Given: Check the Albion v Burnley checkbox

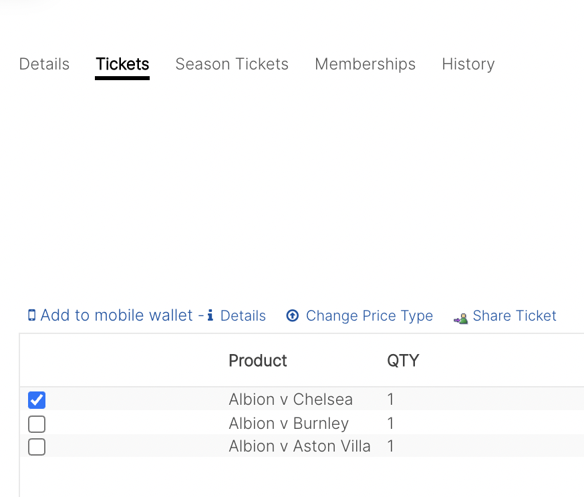Looking at the screenshot, I should pyautogui.click(x=37, y=424).
